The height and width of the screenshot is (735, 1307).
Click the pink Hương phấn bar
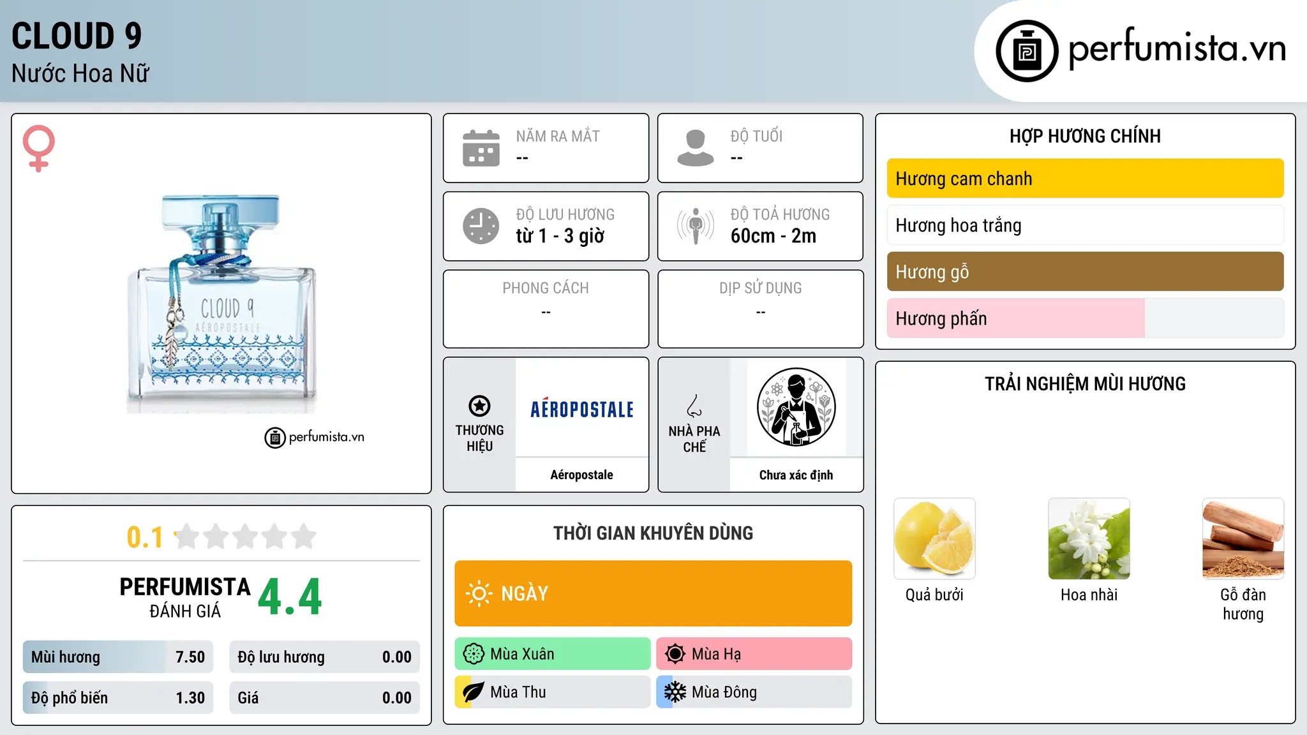point(1085,318)
